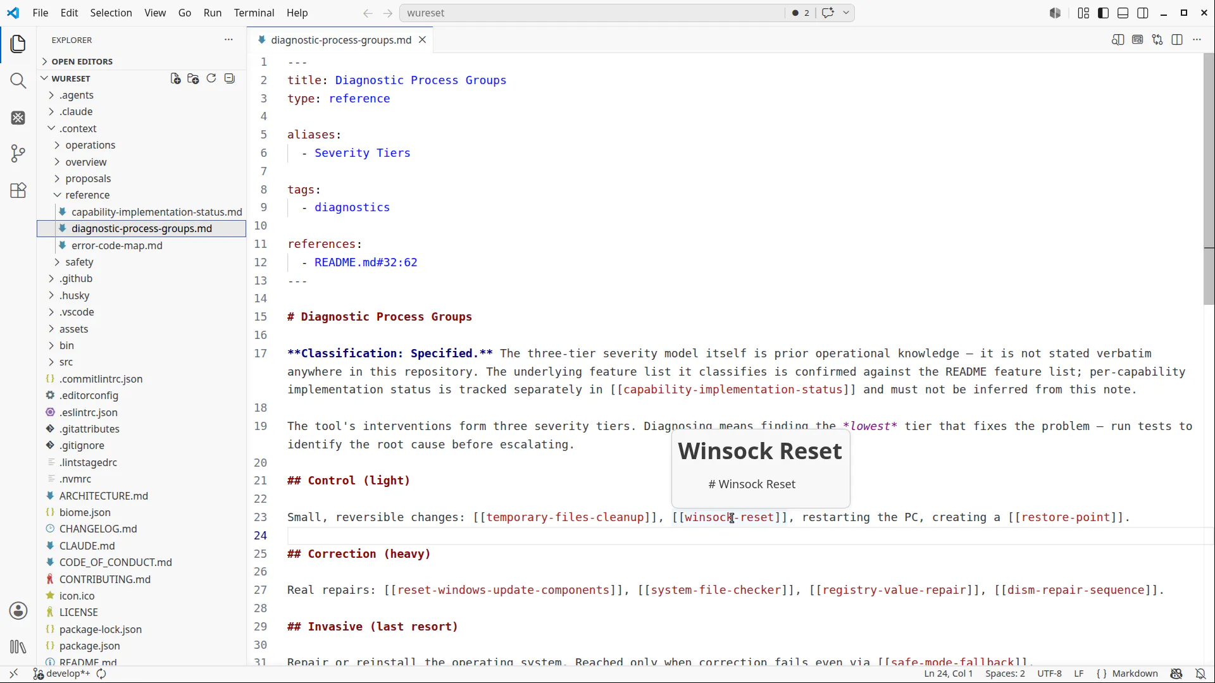Split the editor right

pyautogui.click(x=1177, y=40)
